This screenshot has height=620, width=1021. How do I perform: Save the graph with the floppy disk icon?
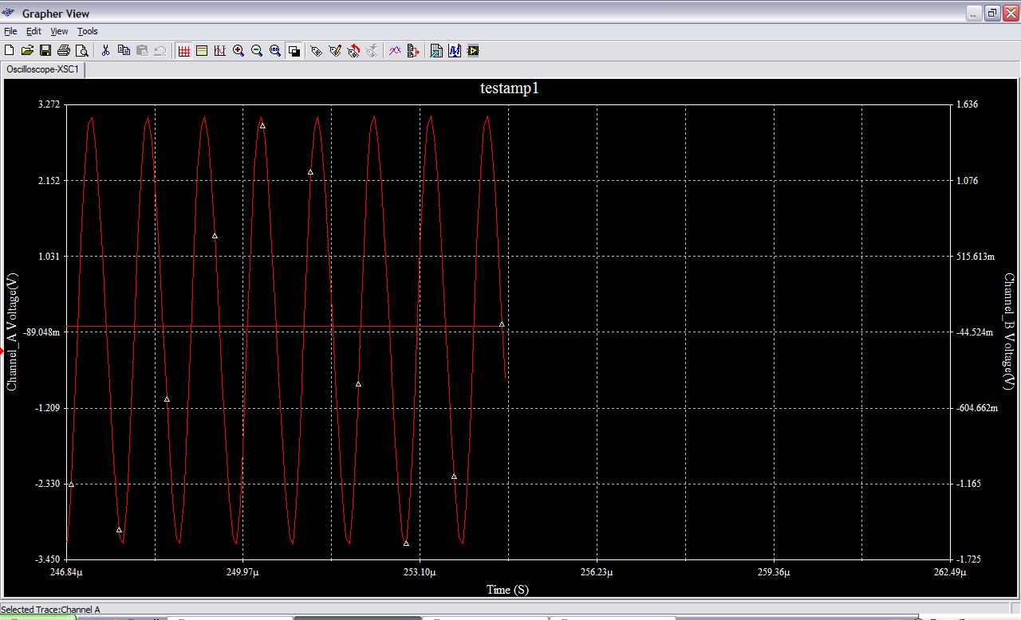coord(45,50)
